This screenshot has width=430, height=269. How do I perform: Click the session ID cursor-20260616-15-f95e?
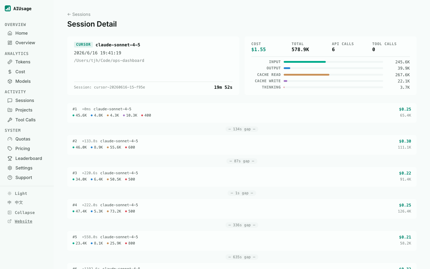(x=119, y=87)
